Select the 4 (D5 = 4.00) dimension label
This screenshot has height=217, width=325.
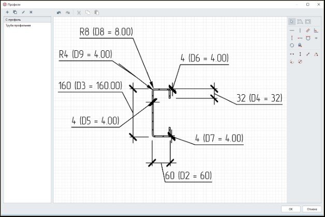coord(95,121)
